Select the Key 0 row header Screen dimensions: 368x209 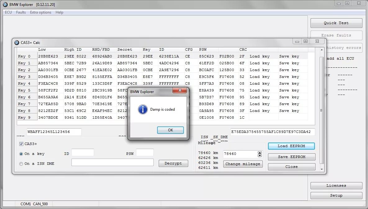coord(27,56)
